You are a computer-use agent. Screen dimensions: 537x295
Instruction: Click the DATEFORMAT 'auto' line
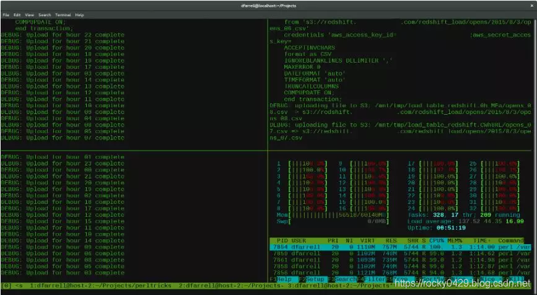[315, 74]
